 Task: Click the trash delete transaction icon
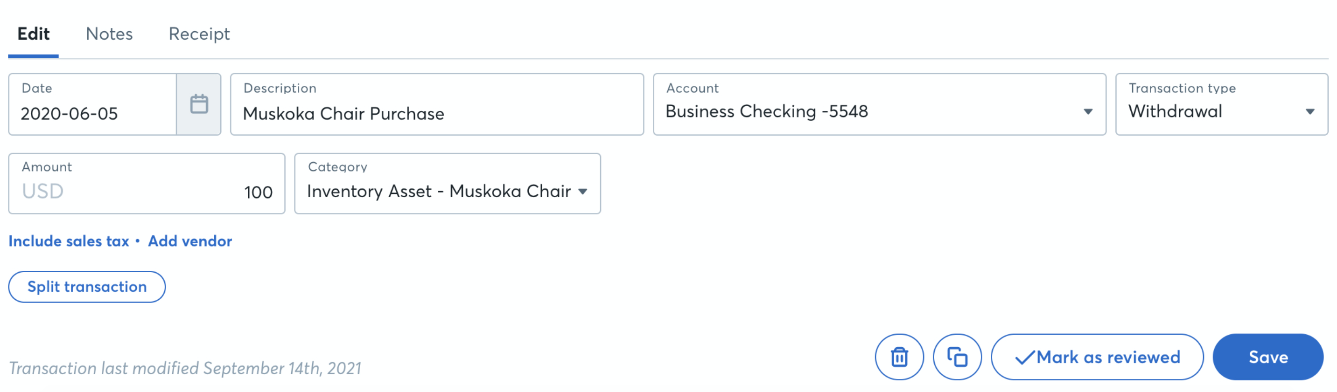[899, 357]
